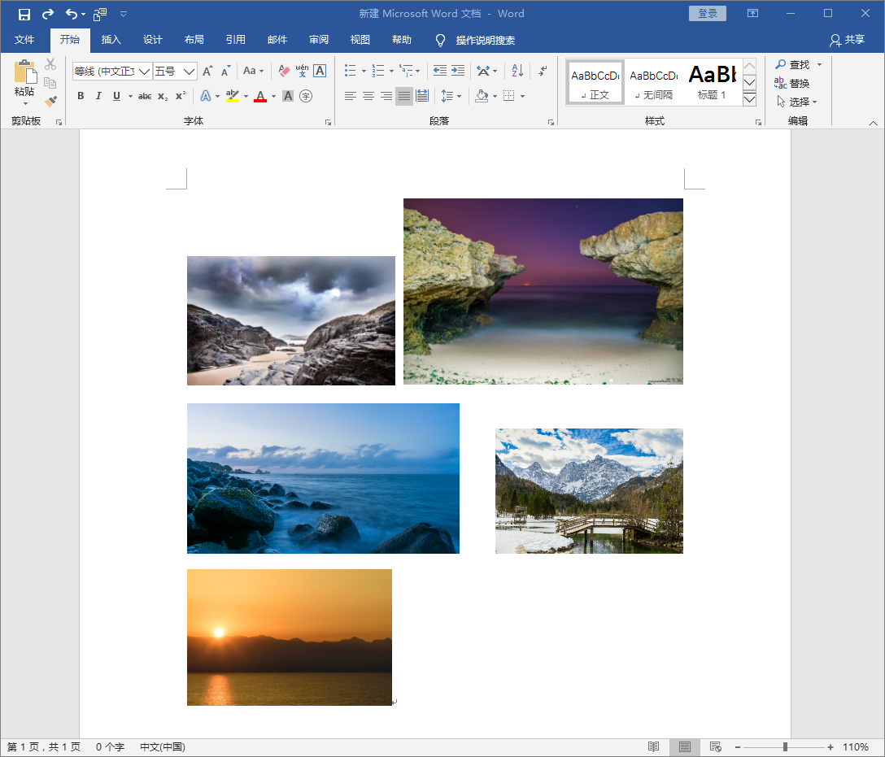
Task: Click the 登录 sign-in button
Action: (707, 14)
